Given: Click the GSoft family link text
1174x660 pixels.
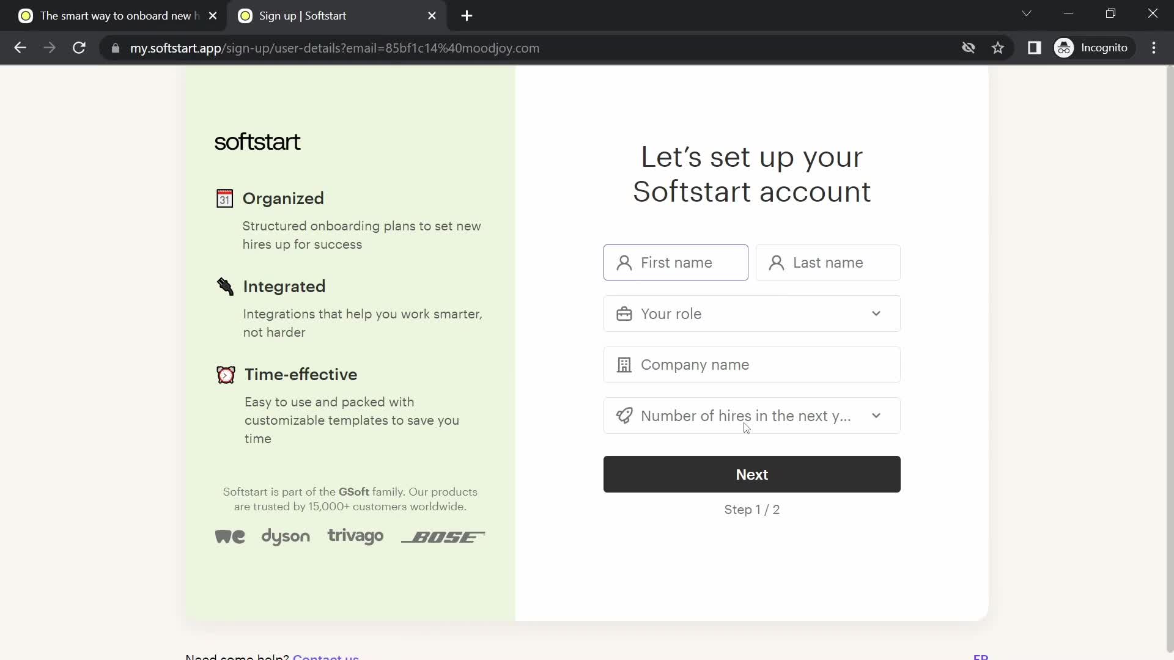Looking at the screenshot, I should [355, 491].
